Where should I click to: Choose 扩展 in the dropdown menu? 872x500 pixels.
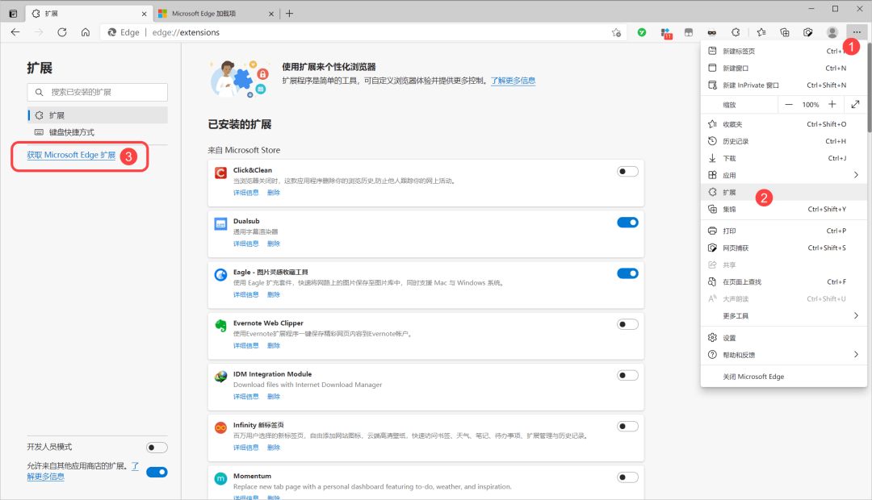point(783,192)
